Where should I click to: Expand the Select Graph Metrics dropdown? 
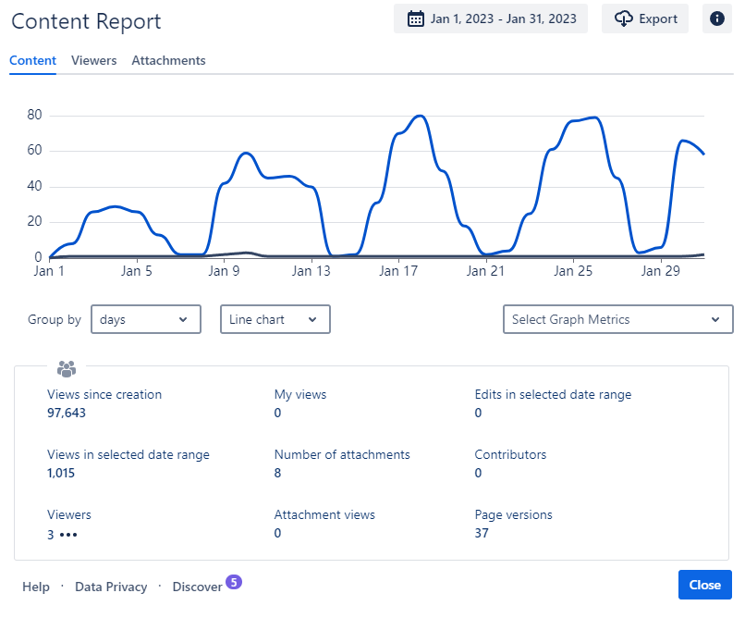pos(617,319)
